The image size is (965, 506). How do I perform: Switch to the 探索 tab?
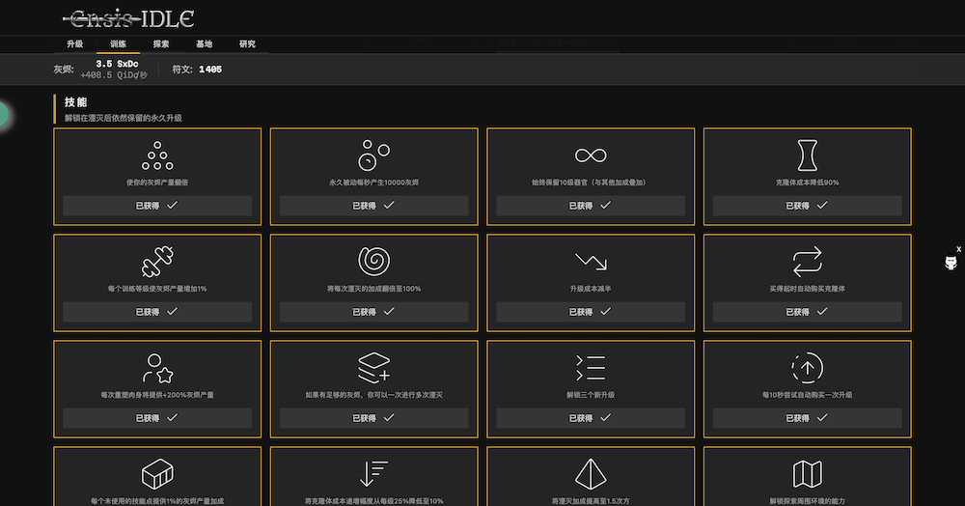point(161,44)
